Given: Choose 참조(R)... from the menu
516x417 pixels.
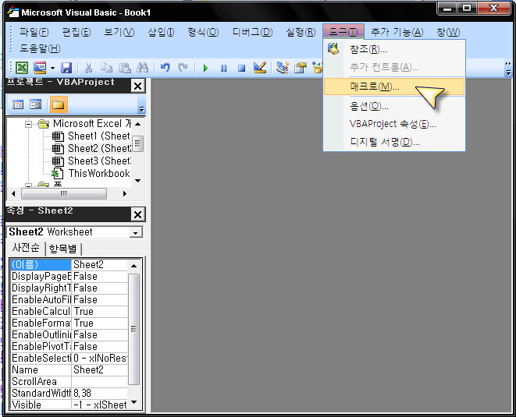Looking at the screenshot, I should 394,50.
